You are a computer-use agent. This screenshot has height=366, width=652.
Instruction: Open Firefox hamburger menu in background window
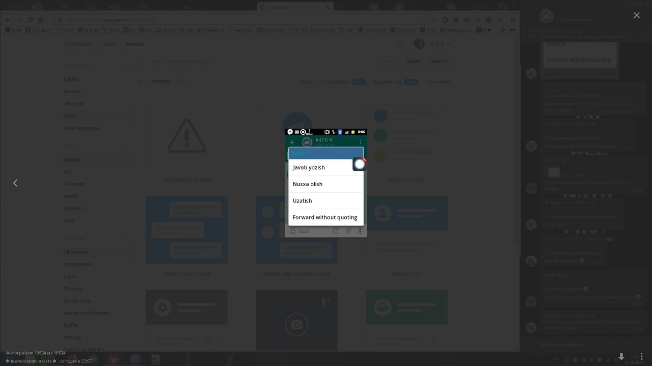(512, 20)
